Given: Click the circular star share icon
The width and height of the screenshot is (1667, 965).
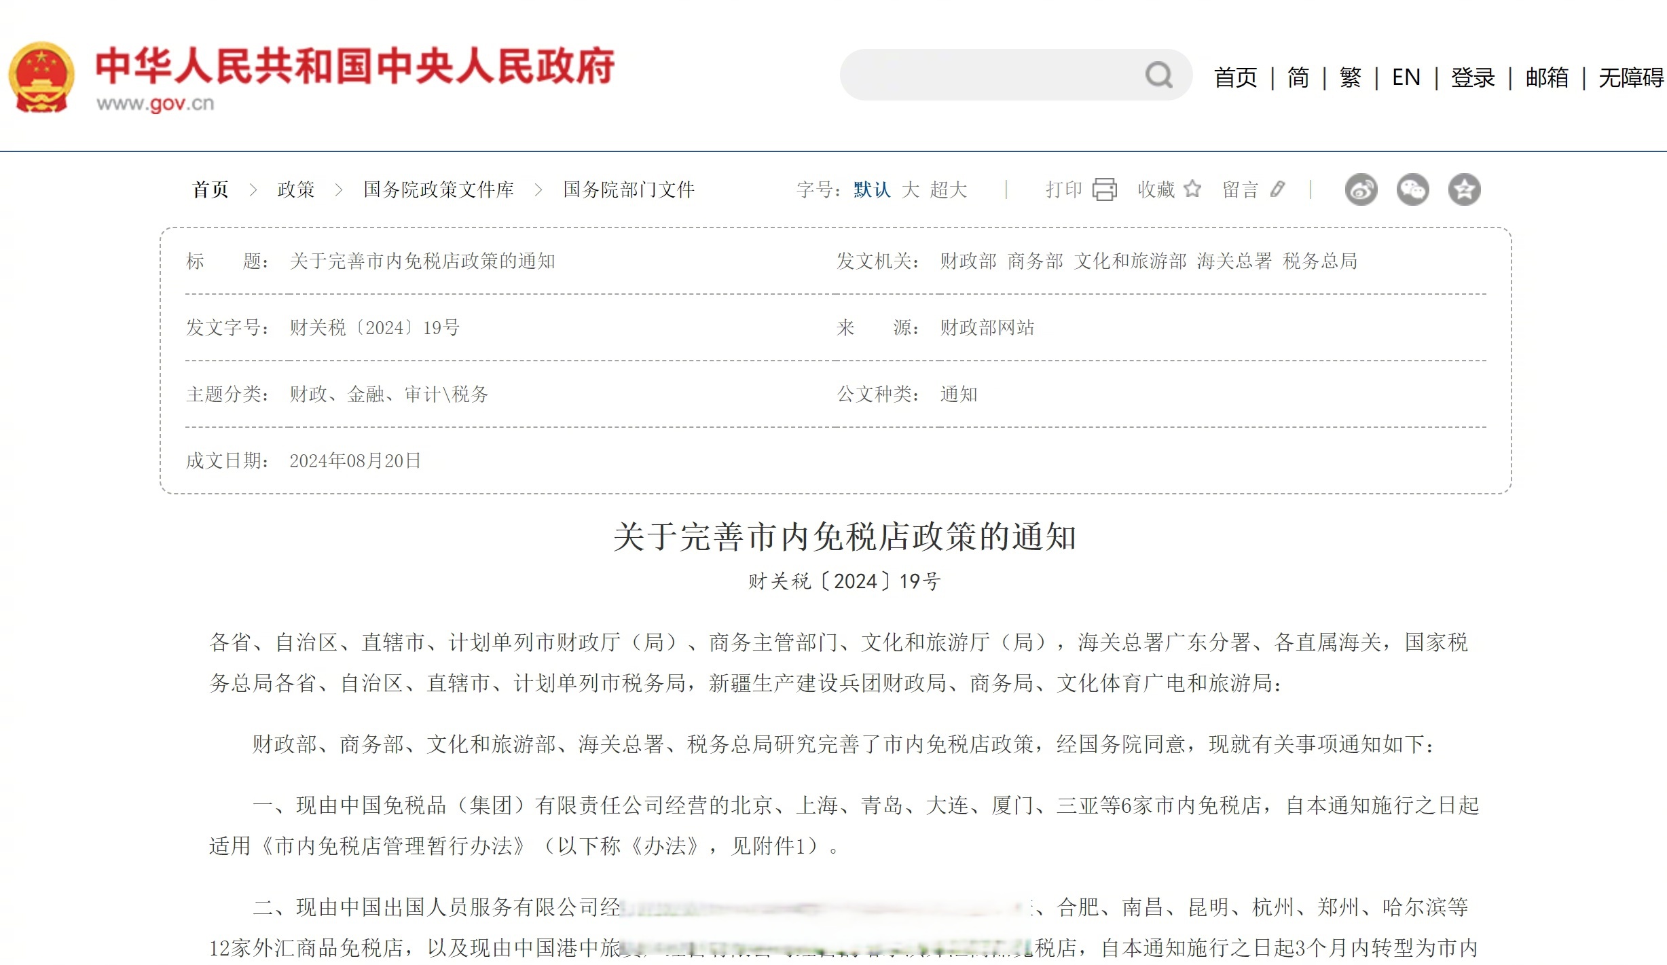Looking at the screenshot, I should [x=1465, y=190].
